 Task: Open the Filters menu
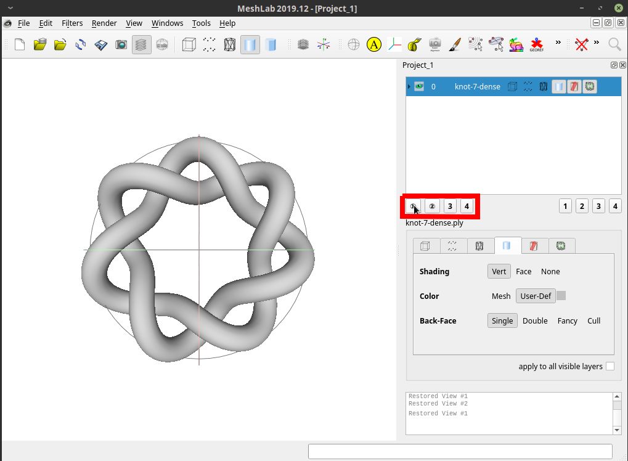(72, 23)
